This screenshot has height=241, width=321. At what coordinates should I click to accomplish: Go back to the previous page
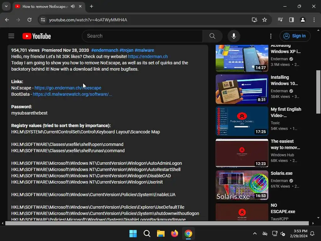click(7, 20)
